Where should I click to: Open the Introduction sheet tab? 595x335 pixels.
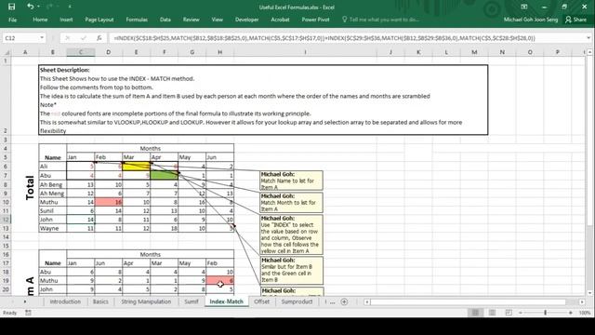click(x=65, y=301)
